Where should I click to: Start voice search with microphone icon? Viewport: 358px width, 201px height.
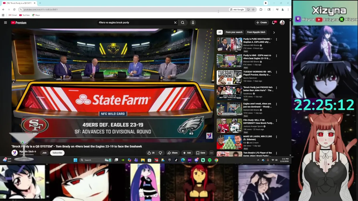click(x=193, y=23)
